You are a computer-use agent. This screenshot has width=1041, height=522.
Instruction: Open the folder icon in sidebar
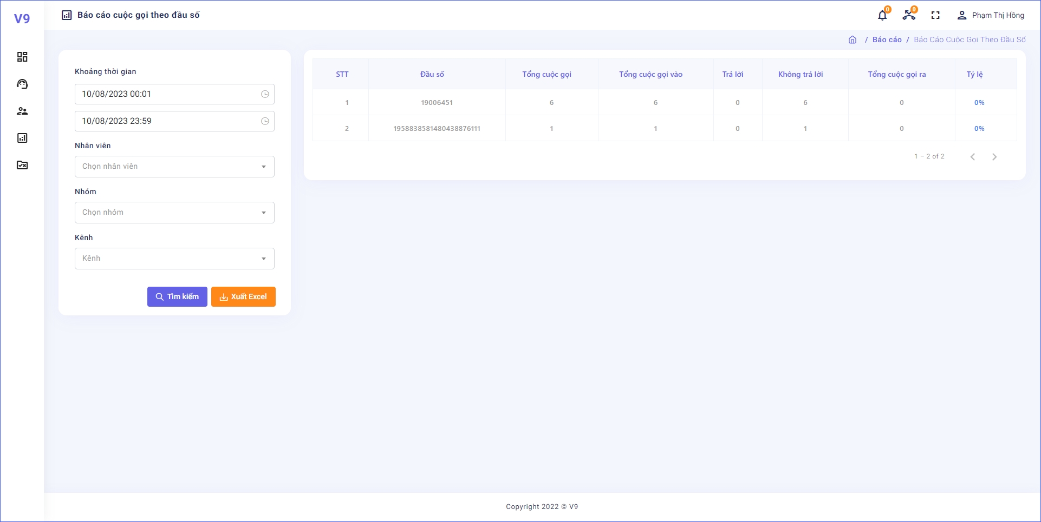click(x=22, y=165)
